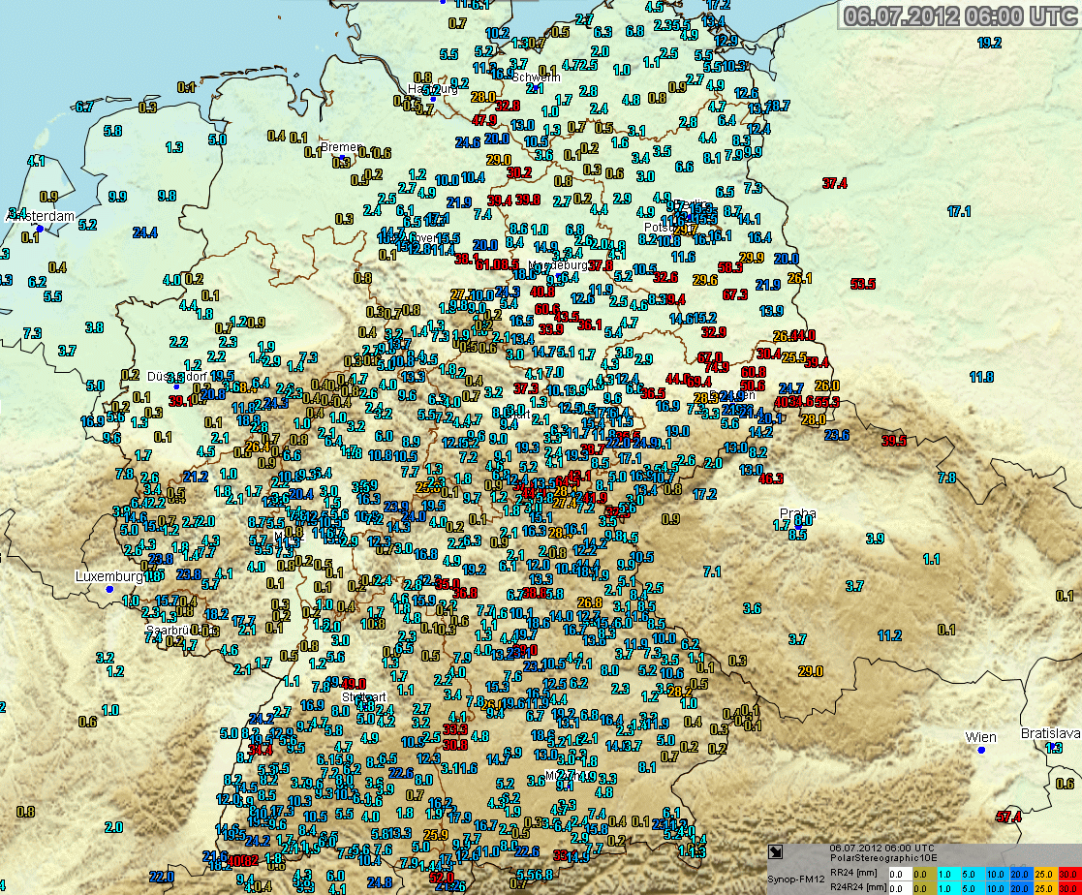Click the blue 24.4 value east of Amsterdam

(x=145, y=232)
